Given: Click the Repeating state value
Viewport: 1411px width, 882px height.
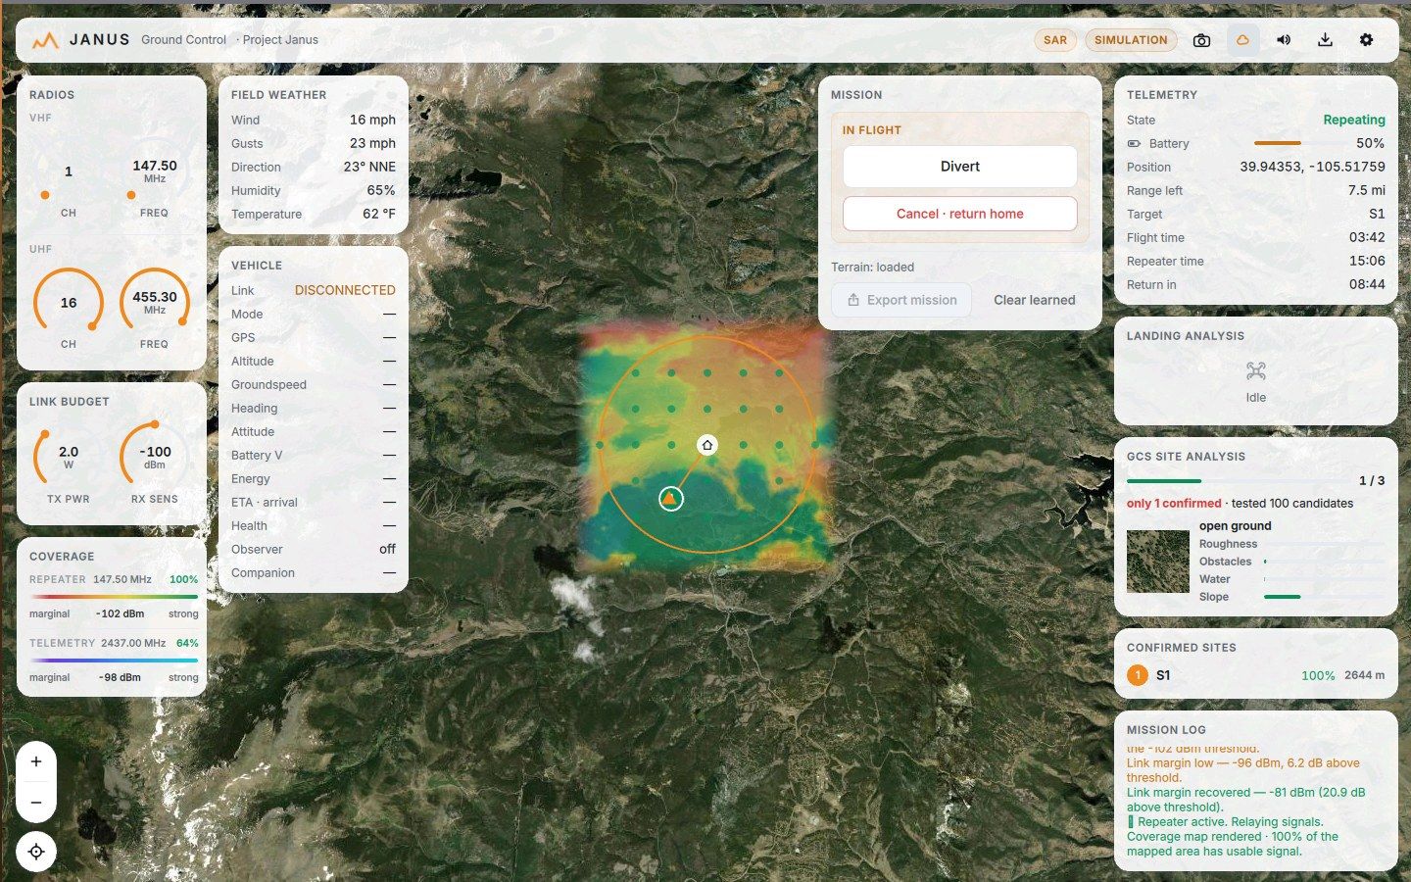Looking at the screenshot, I should click(x=1354, y=121).
